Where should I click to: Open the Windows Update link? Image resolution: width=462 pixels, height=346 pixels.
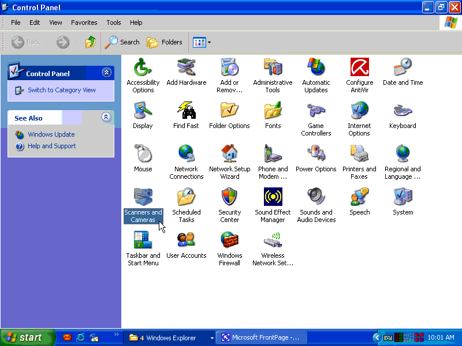click(x=51, y=134)
